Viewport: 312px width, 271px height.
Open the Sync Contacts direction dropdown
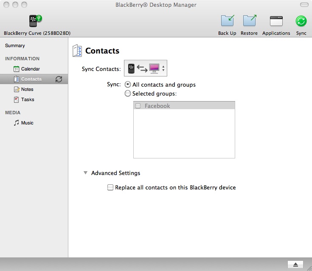coord(146,68)
